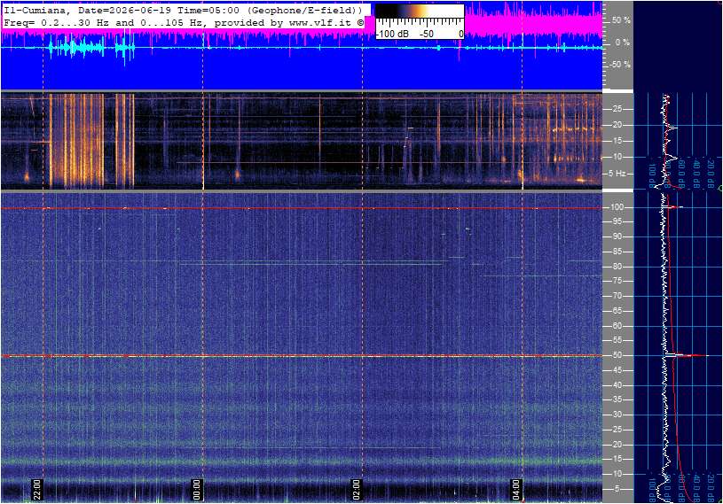Click the '-50' color scale label

click(x=427, y=34)
